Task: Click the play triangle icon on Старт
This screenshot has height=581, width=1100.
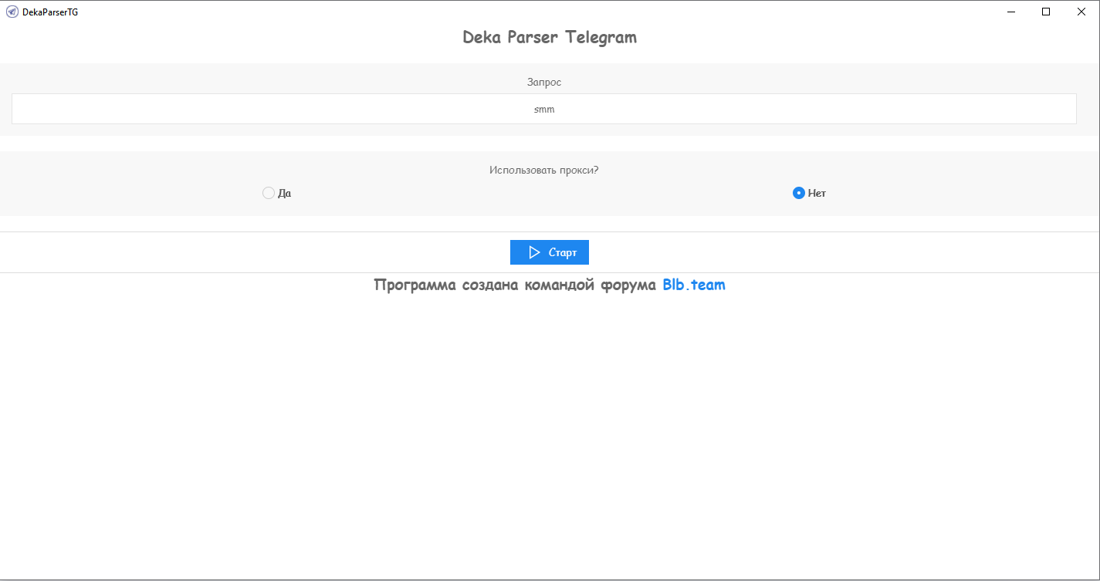Action: click(534, 252)
